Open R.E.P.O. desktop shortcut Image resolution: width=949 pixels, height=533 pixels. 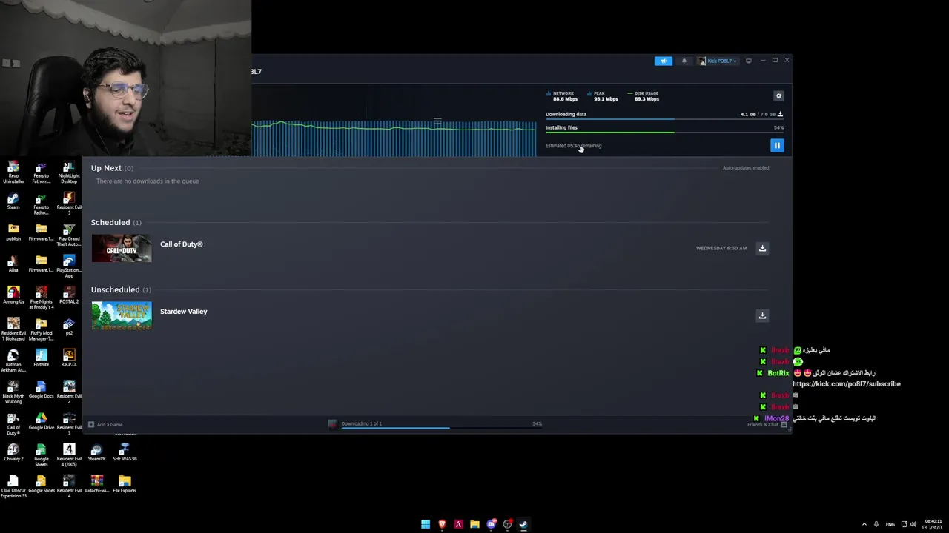(69, 358)
